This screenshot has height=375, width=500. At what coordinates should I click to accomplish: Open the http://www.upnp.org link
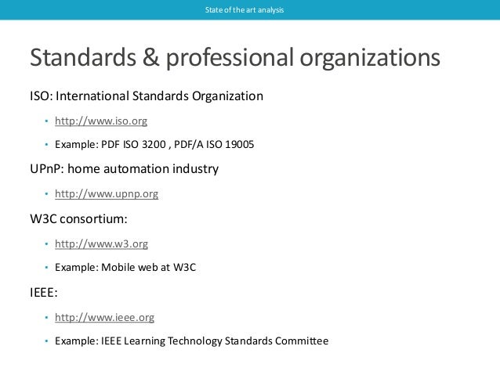[107, 193]
